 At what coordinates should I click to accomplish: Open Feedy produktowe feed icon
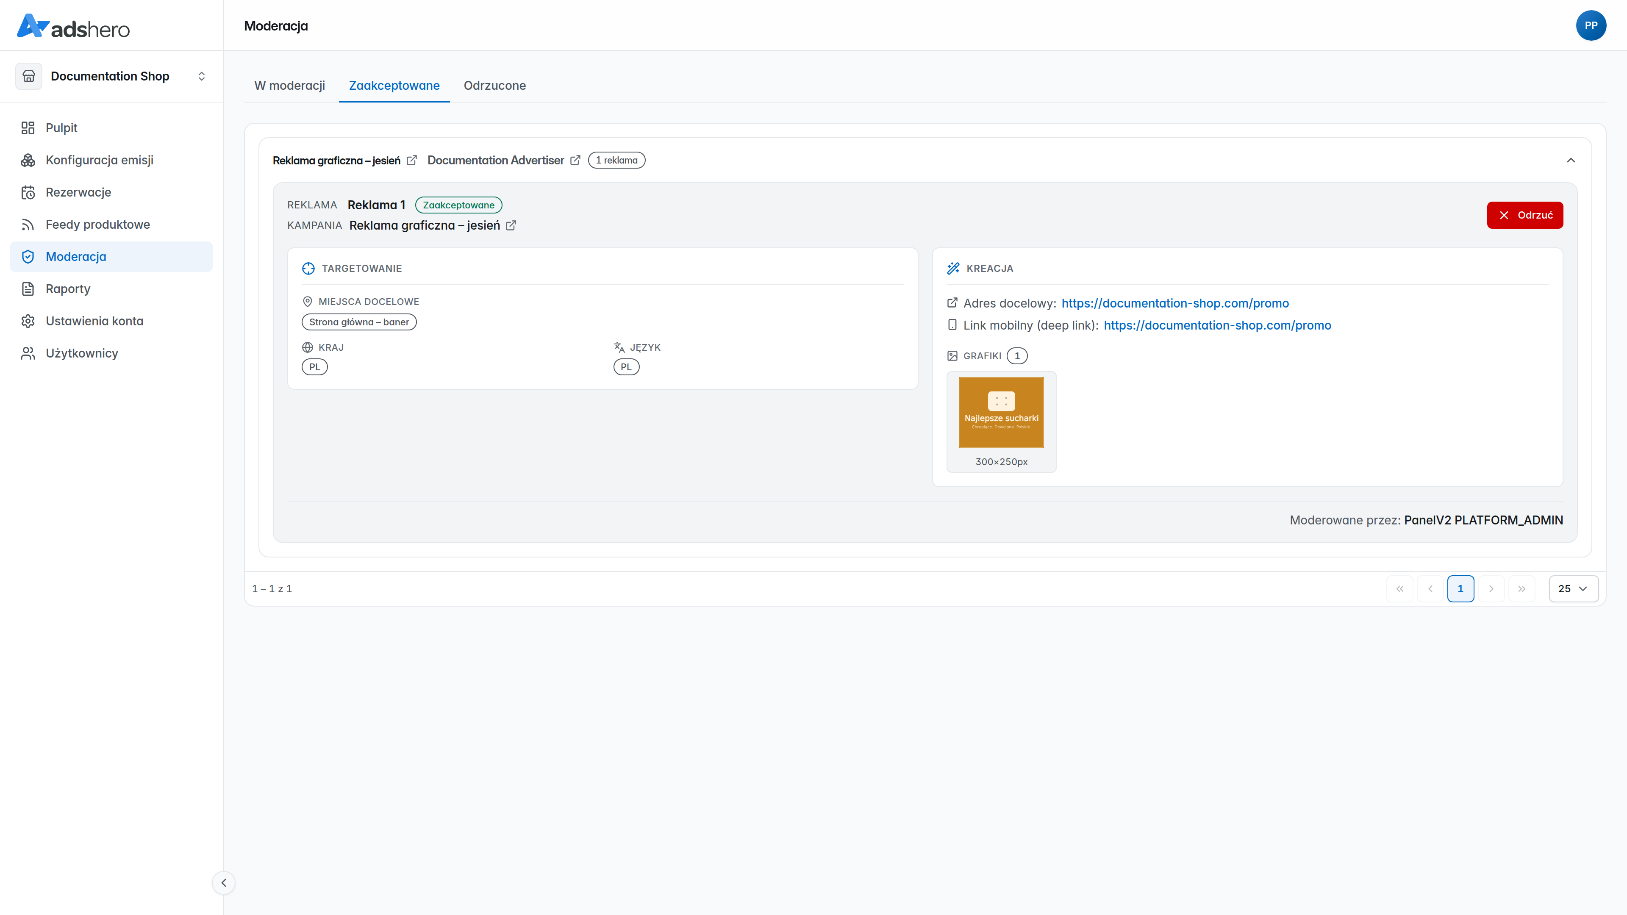28,224
